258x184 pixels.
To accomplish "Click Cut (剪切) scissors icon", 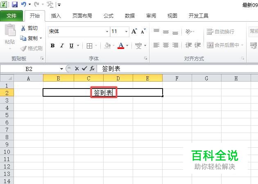I will point(23,28).
